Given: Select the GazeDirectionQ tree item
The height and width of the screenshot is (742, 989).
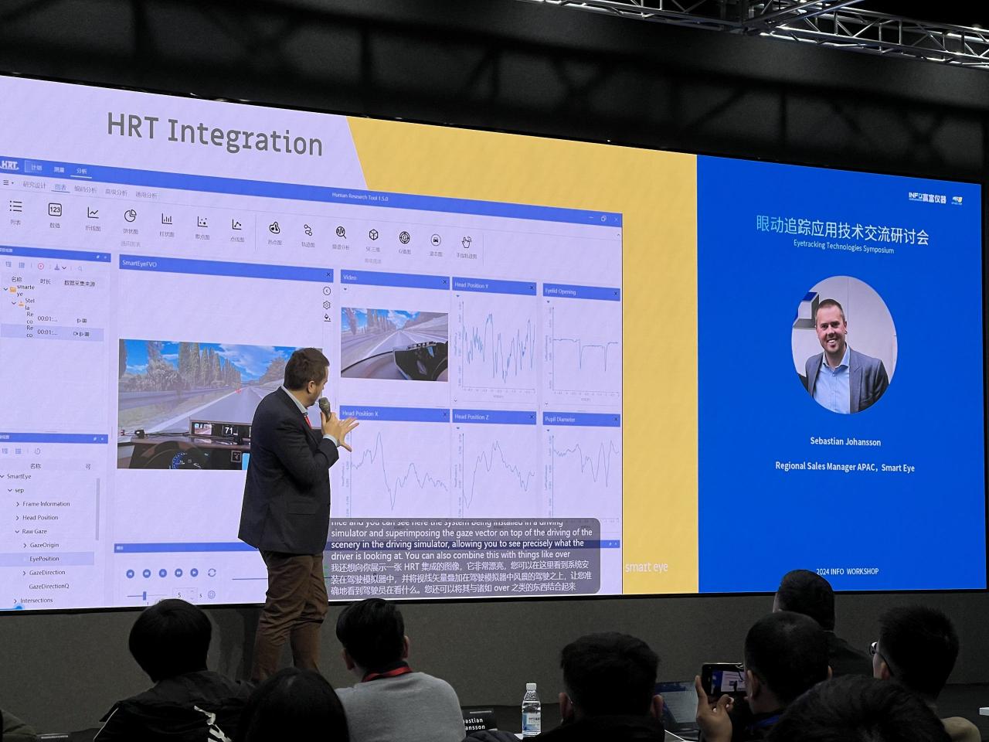Looking at the screenshot, I should coord(49,587).
